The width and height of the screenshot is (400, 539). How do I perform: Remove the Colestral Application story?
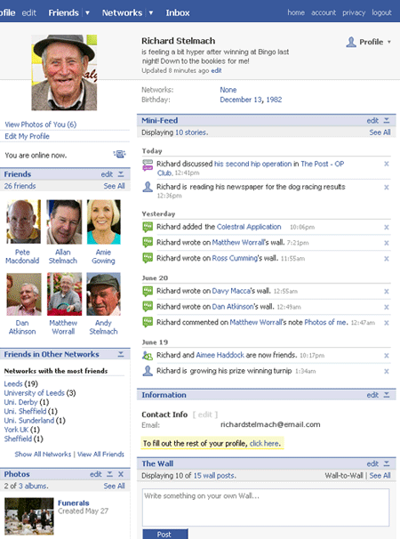(x=387, y=227)
